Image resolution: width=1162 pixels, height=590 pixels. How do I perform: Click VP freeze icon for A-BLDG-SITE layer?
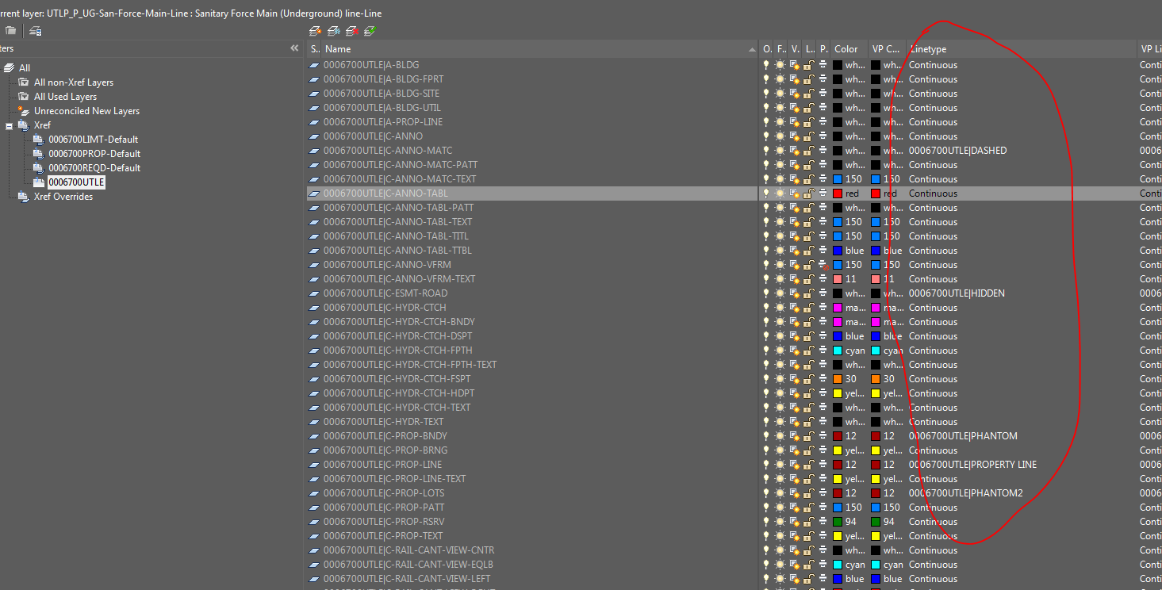[x=795, y=94]
